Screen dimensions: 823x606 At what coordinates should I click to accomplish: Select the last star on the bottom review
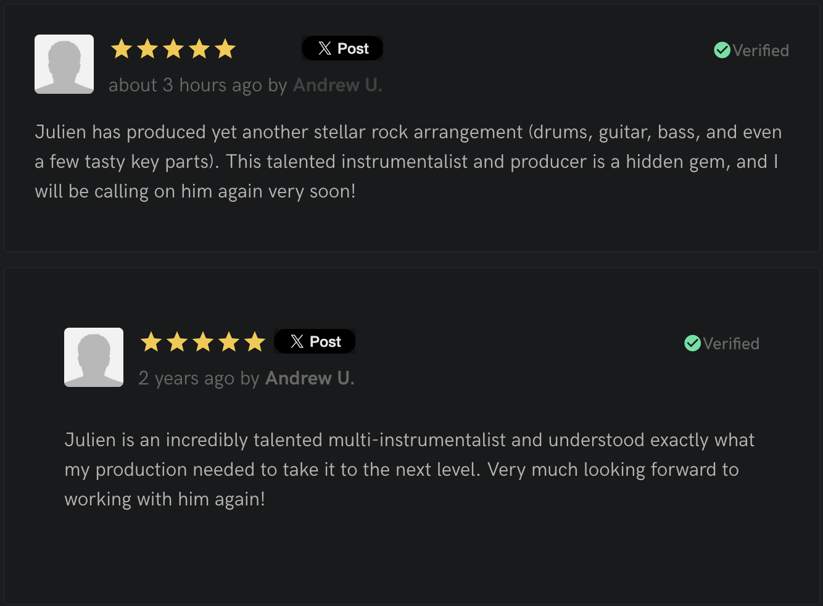click(x=255, y=341)
